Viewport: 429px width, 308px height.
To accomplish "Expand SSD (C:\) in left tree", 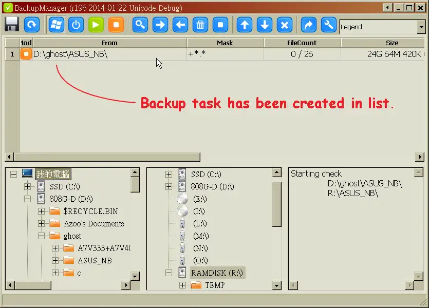I will pos(27,187).
